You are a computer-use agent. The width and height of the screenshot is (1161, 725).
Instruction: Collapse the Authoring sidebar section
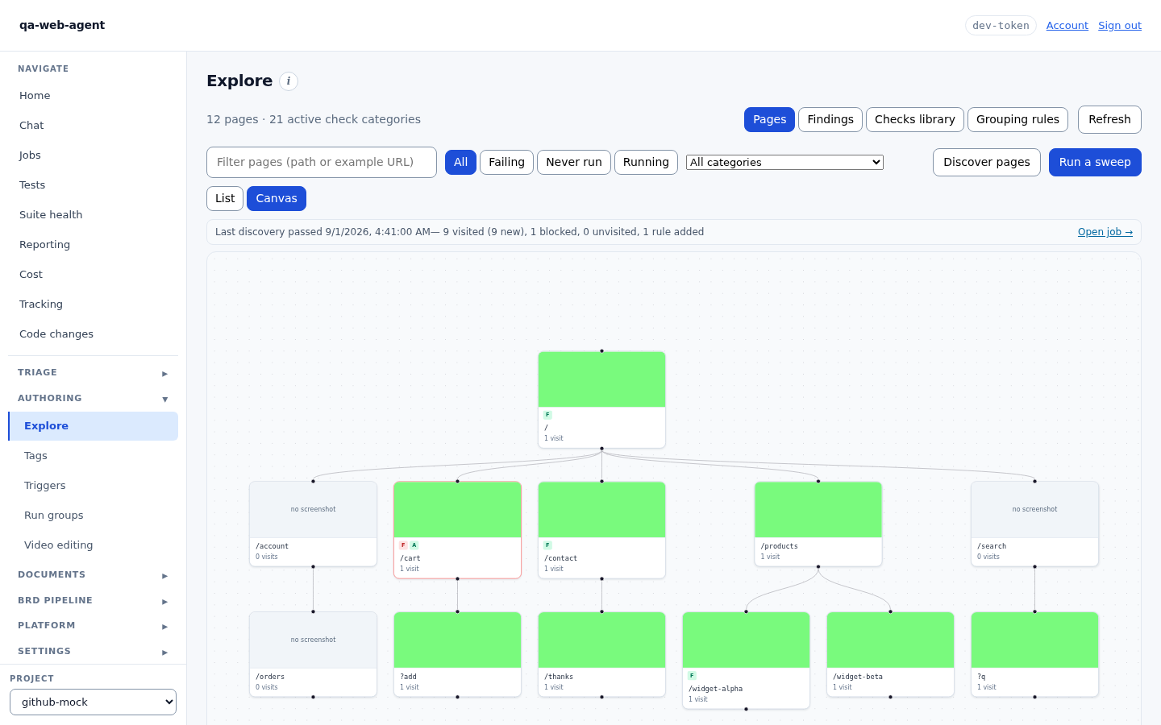(x=93, y=399)
